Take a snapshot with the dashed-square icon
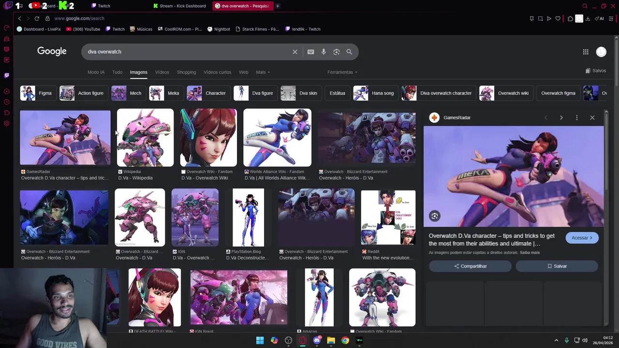This screenshot has width=619, height=348. (540, 18)
